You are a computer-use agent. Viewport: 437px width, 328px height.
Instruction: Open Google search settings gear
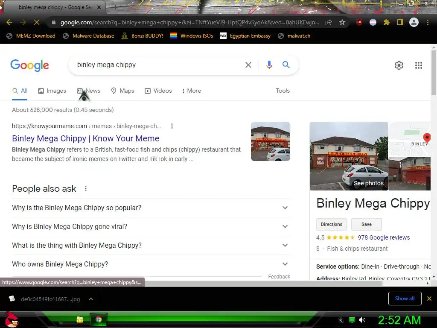point(399,65)
